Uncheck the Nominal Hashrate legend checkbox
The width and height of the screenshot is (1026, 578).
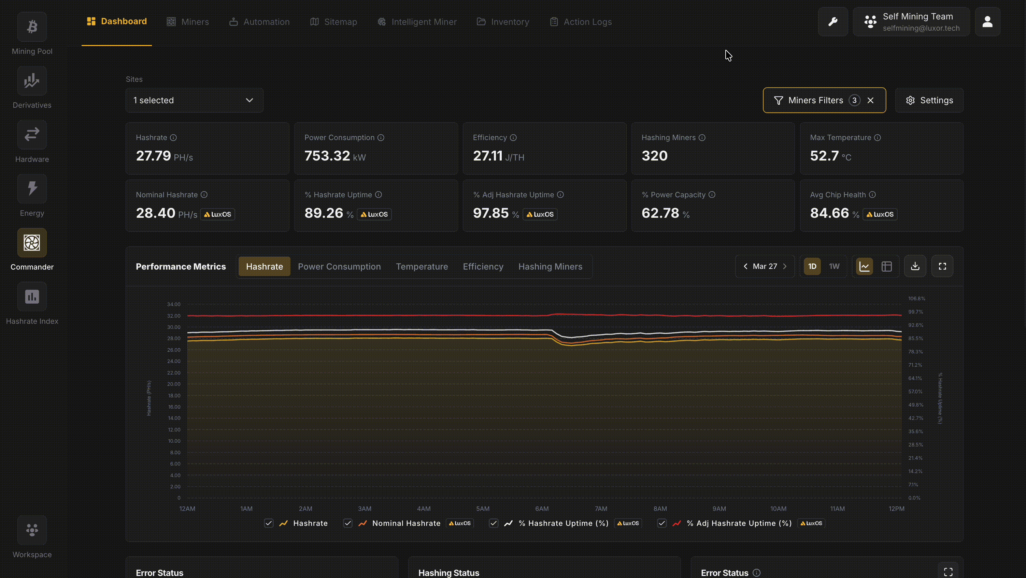[x=348, y=523]
